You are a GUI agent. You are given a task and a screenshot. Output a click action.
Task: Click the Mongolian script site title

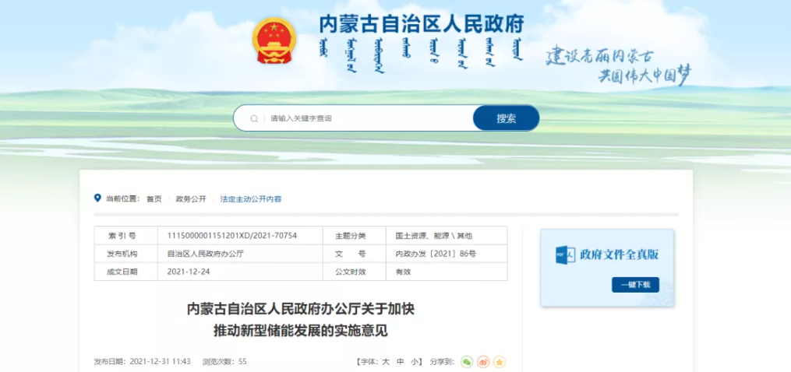pos(421,54)
